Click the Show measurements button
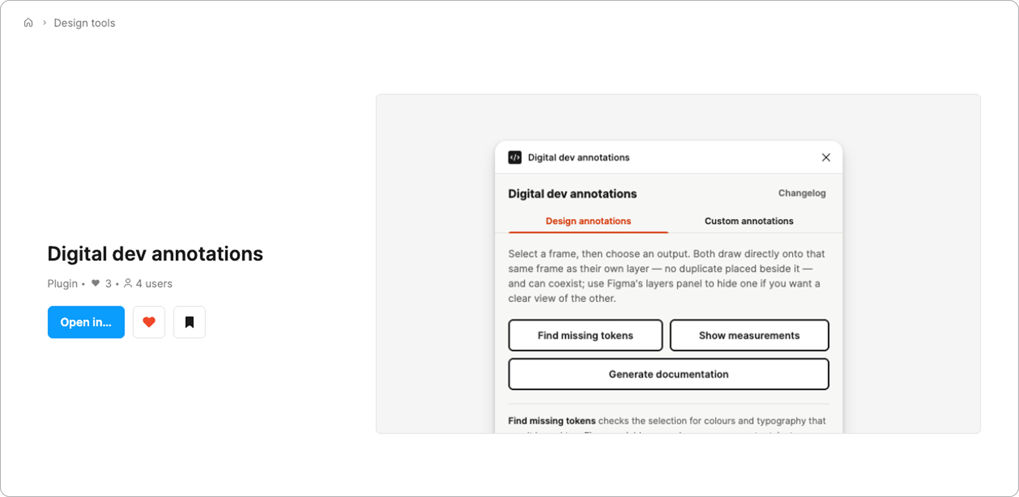The height and width of the screenshot is (497, 1019). 749,335
